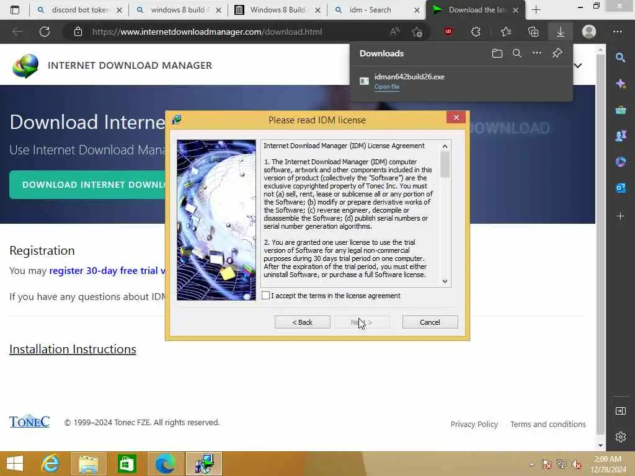This screenshot has height=476, width=635.
Task: Open file idman642build26.exe link
Action: click(387, 87)
